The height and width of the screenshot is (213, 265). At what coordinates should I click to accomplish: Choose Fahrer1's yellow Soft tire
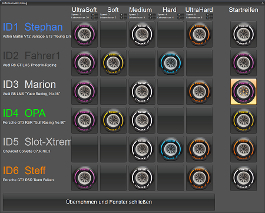pyautogui.click(x=113, y=63)
